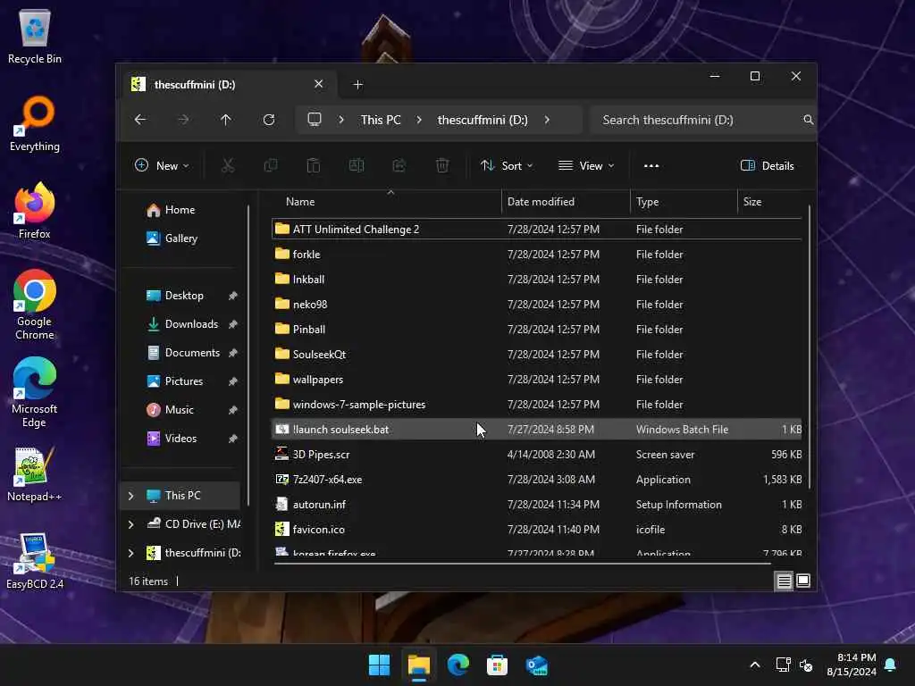Image resolution: width=915 pixels, height=686 pixels.
Task: Toggle the Details pane
Action: click(767, 165)
